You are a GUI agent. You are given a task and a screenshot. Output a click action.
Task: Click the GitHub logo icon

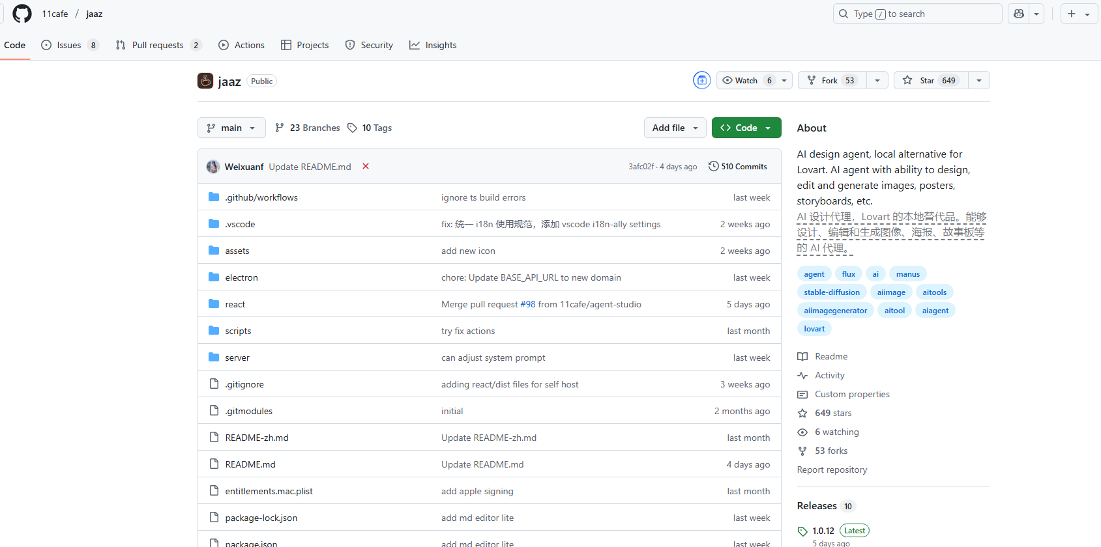coord(22,14)
